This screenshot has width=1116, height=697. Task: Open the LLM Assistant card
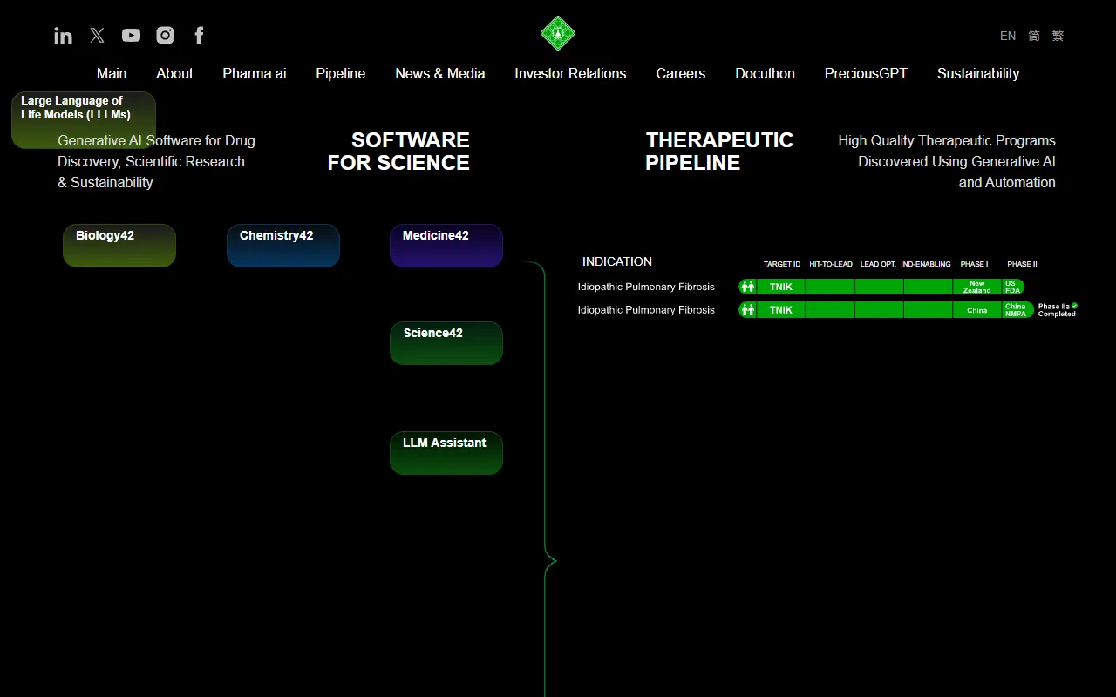pyautogui.click(x=446, y=453)
